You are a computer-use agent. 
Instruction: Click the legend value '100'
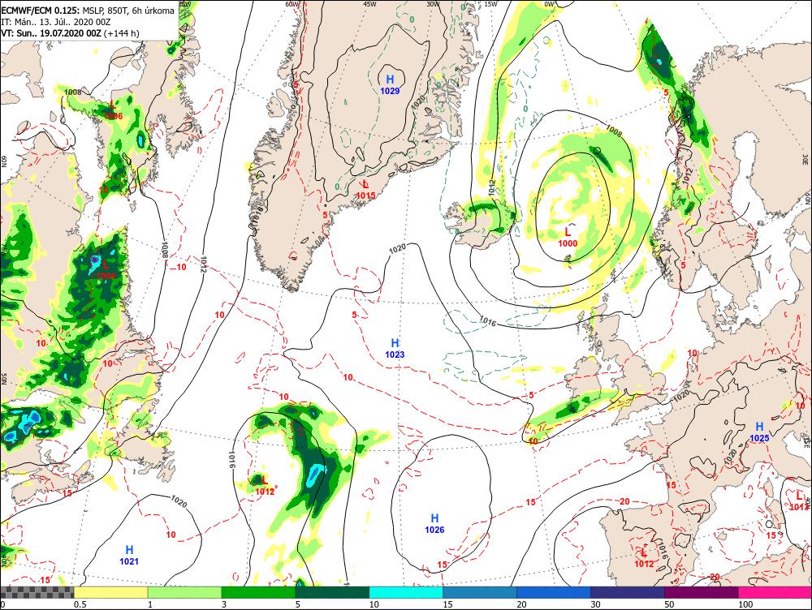tap(745, 604)
